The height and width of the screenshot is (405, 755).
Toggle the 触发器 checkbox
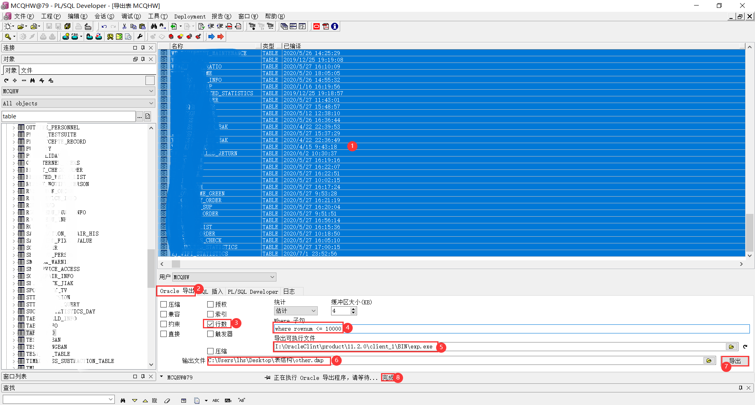210,334
